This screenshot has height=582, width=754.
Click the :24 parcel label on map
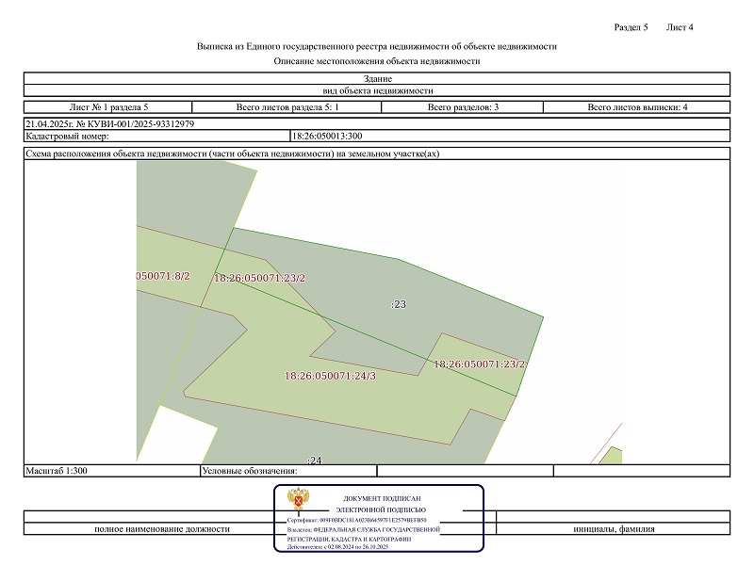coord(315,460)
